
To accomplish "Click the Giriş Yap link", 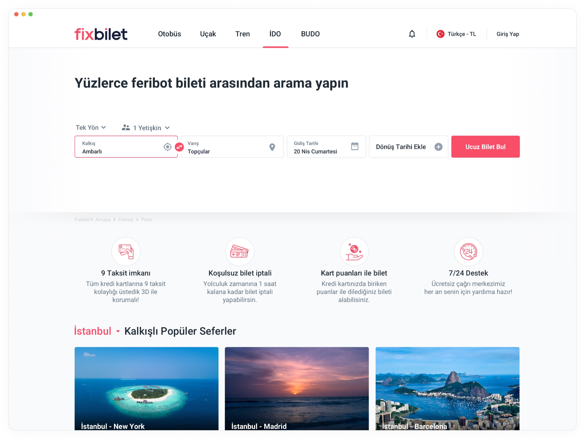I will [508, 34].
